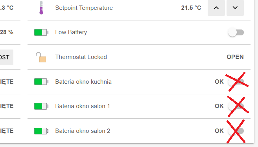
Task: Toggle the Bateria okno kuchnia switch
Action: click(x=236, y=81)
